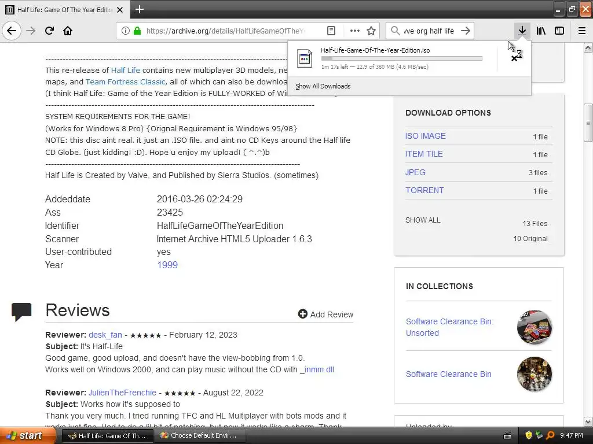Click Show All Downloads

point(323,86)
